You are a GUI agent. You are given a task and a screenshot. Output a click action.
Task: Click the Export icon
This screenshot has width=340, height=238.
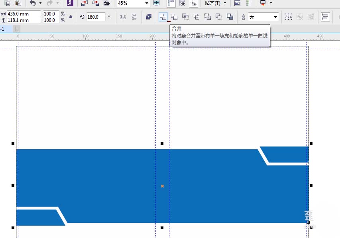[96, 3]
